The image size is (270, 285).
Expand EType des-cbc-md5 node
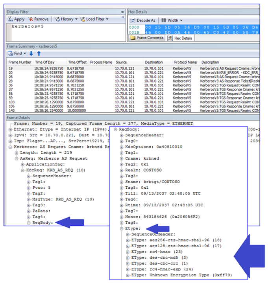128,258
